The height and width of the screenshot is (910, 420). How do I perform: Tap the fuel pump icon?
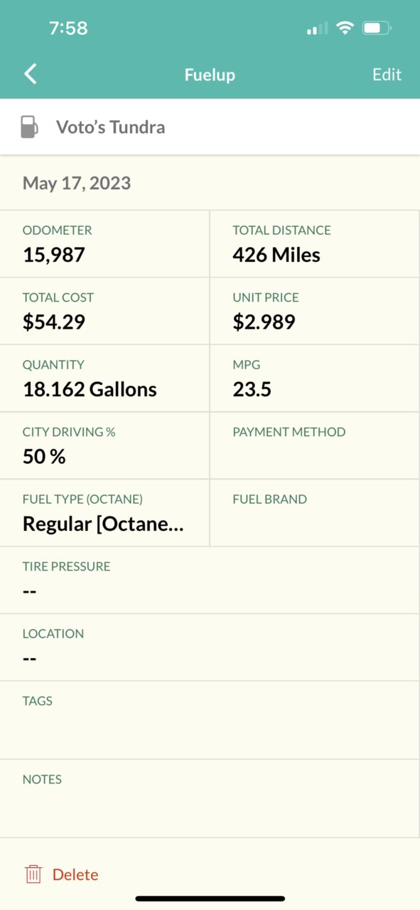[x=29, y=127]
